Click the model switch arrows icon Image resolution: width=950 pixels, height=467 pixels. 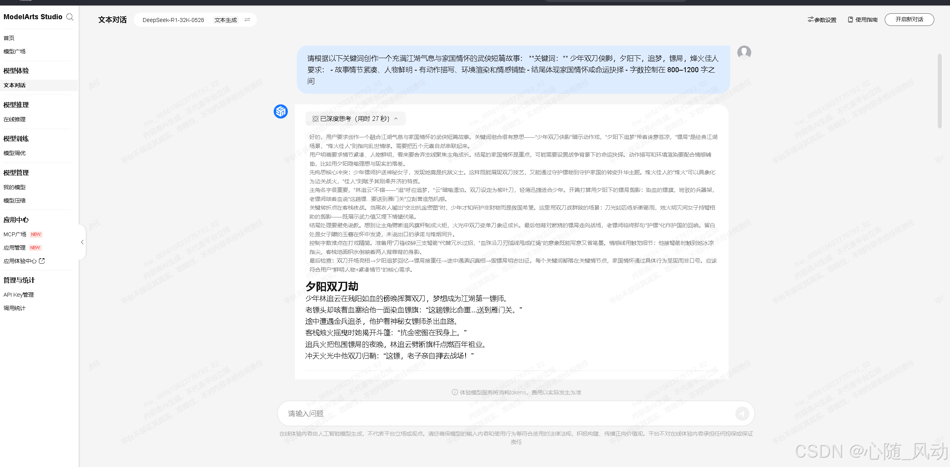[x=247, y=20]
